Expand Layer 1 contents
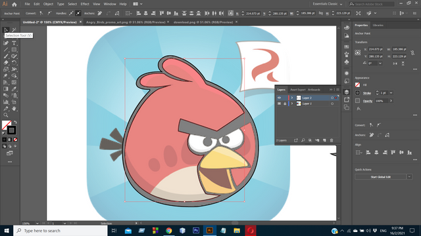Screen dimensions: 421x236 click(x=292, y=104)
